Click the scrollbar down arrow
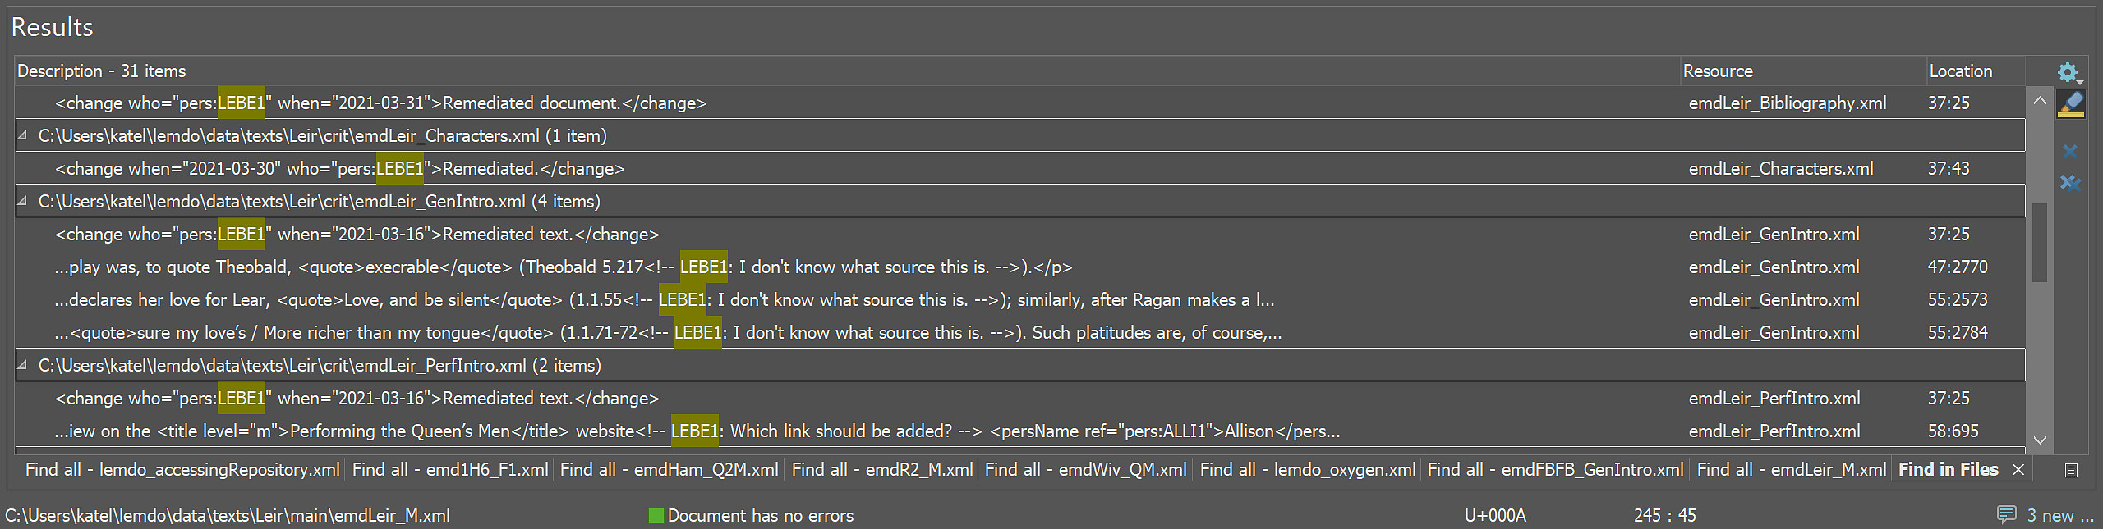The height and width of the screenshot is (529, 2103). tap(2039, 440)
